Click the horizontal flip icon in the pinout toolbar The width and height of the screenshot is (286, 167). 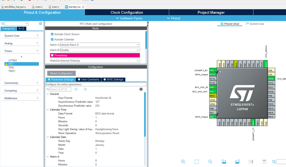pyautogui.click(x=251, y=162)
